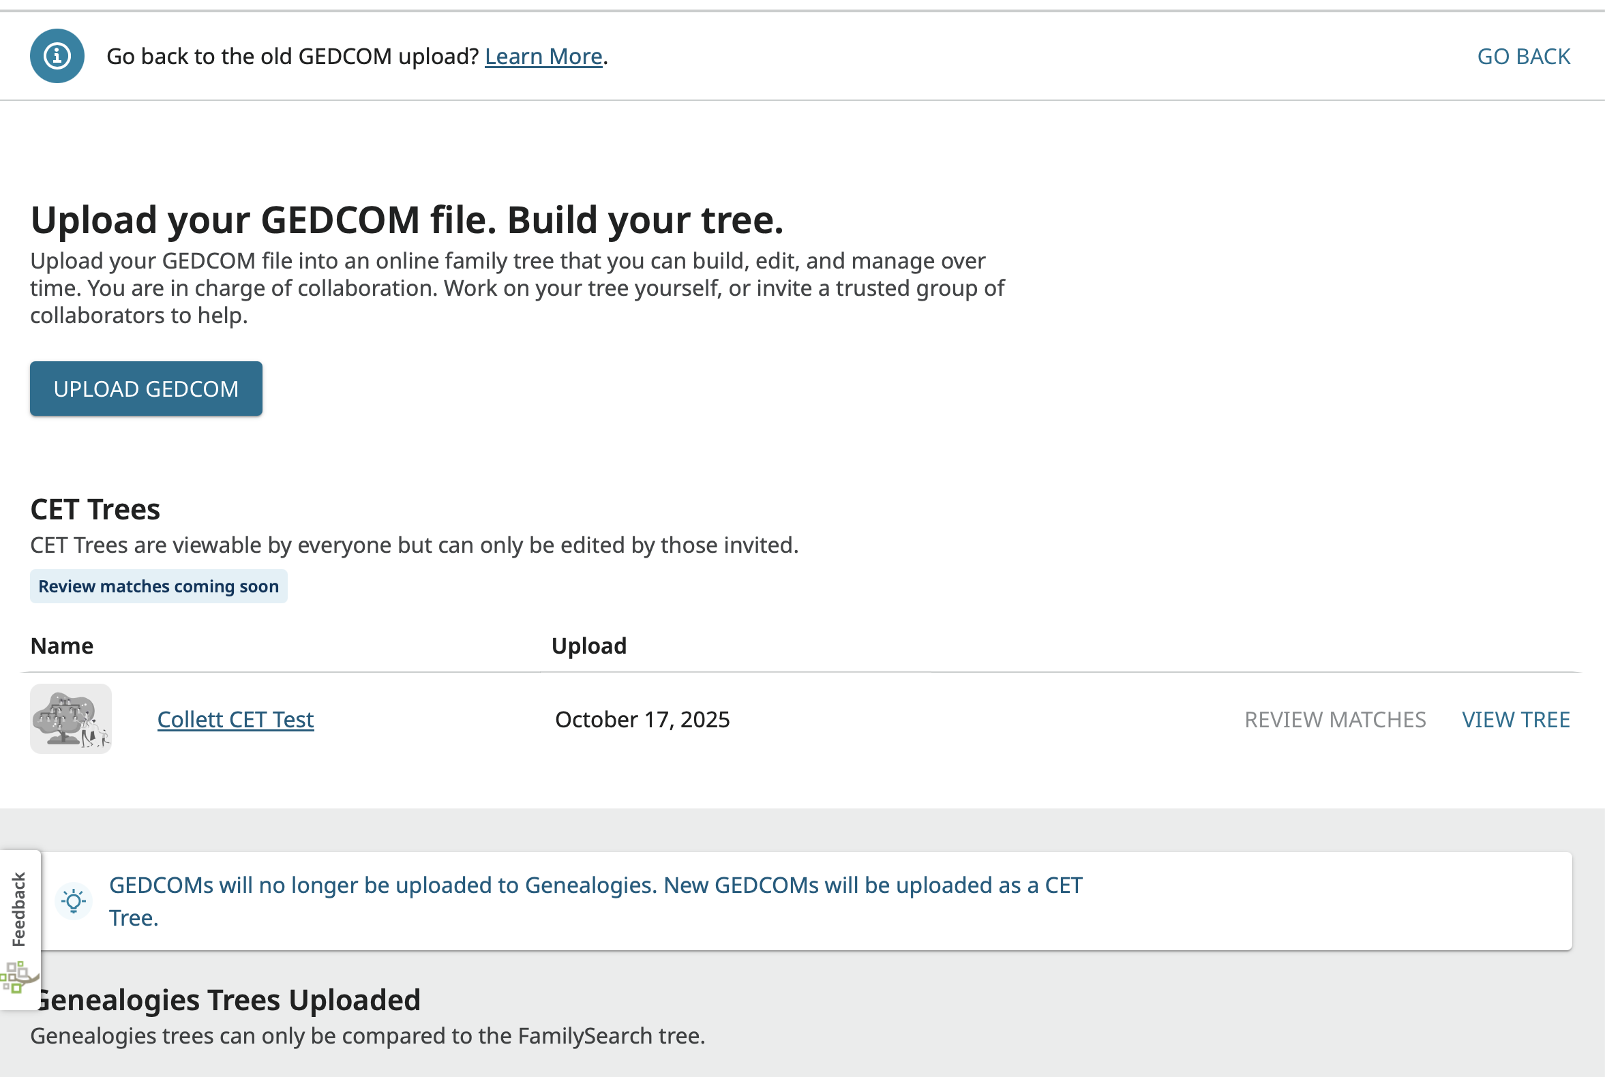Open the Feedback side tab
Image resolution: width=1605 pixels, height=1077 pixels.
point(19,909)
